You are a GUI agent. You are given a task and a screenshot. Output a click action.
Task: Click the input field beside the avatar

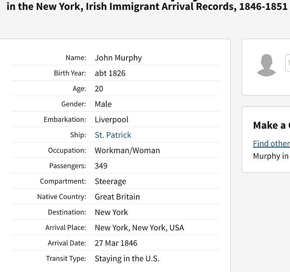pyautogui.click(x=287, y=63)
